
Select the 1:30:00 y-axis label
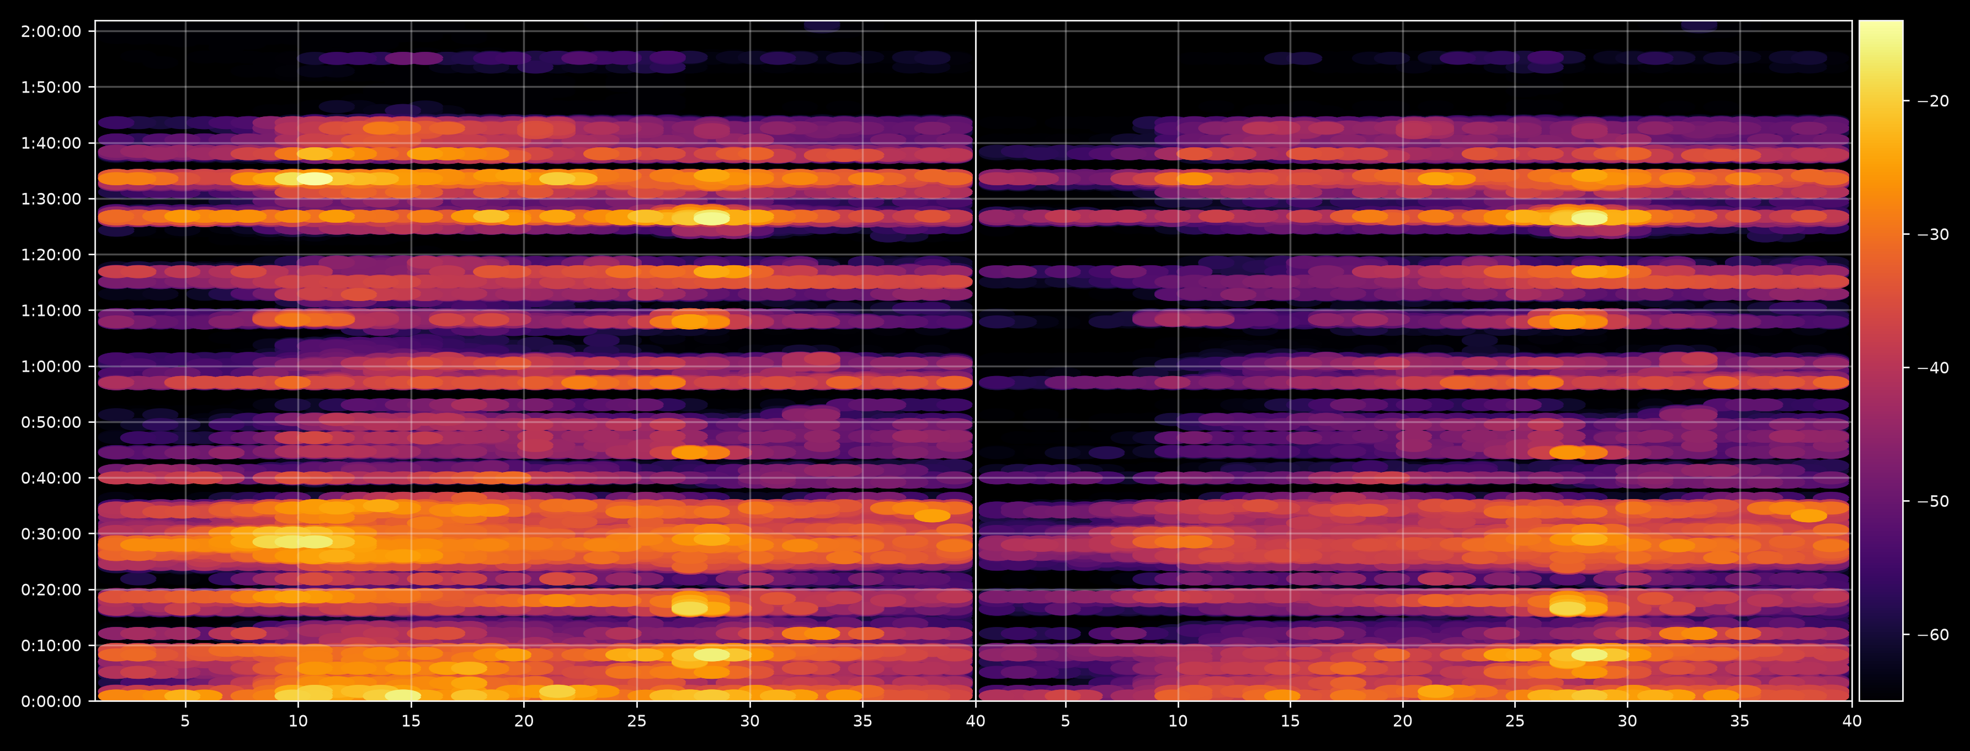pos(51,199)
